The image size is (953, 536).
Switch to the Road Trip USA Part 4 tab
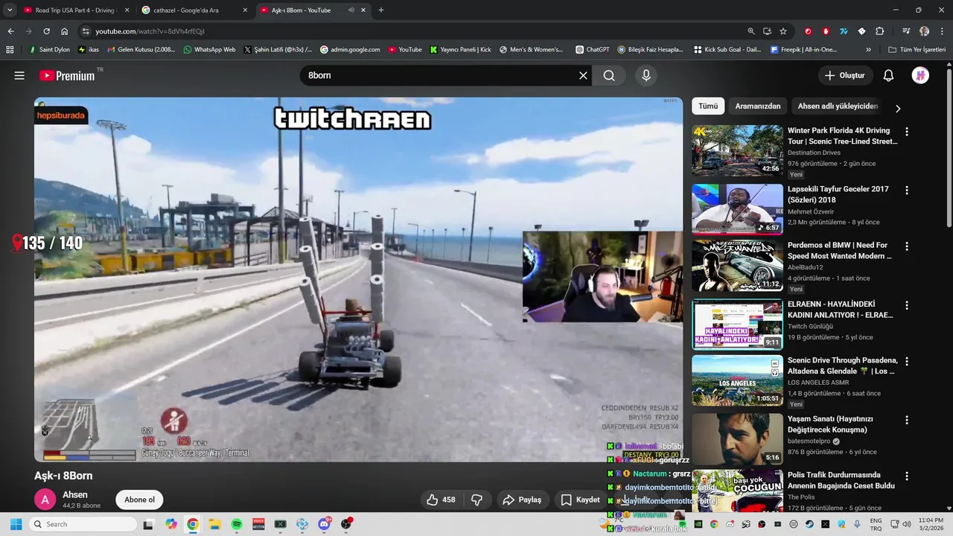75,10
